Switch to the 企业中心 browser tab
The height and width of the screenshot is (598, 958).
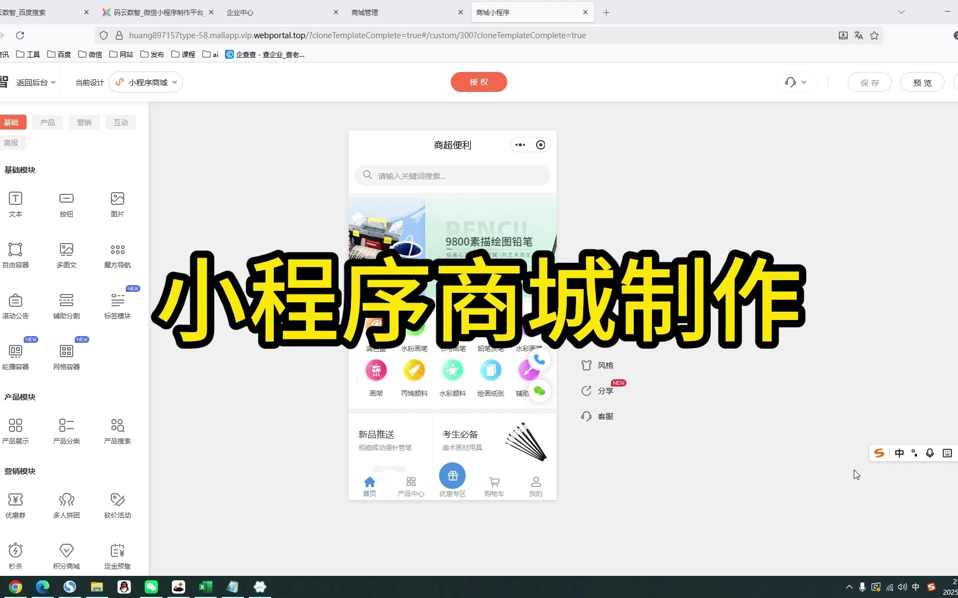coord(282,12)
